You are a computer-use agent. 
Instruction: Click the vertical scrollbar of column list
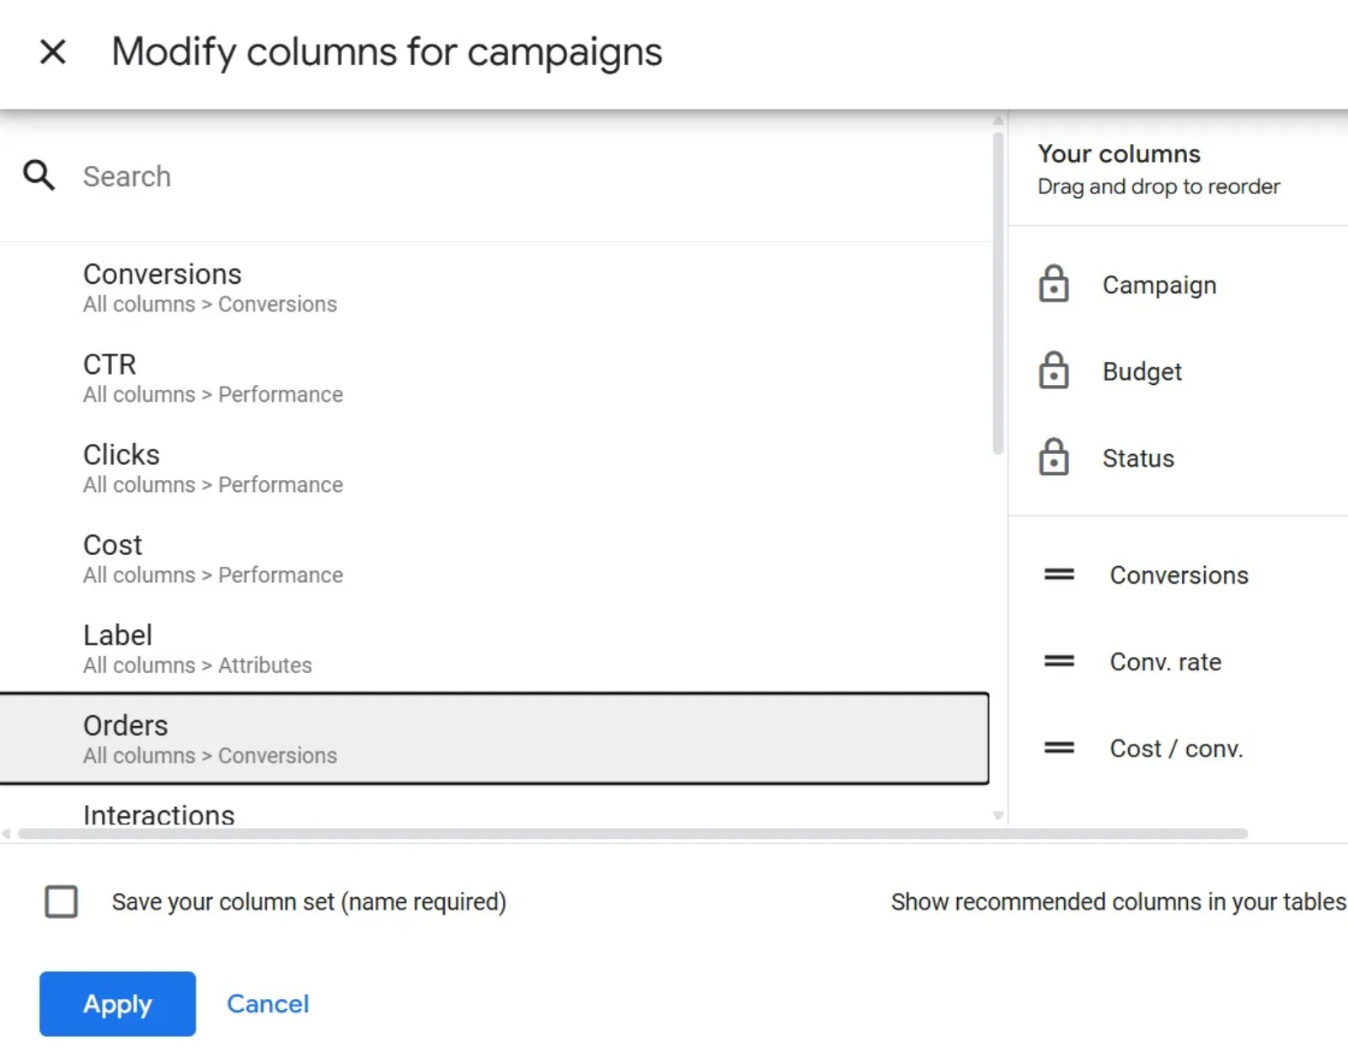click(998, 292)
